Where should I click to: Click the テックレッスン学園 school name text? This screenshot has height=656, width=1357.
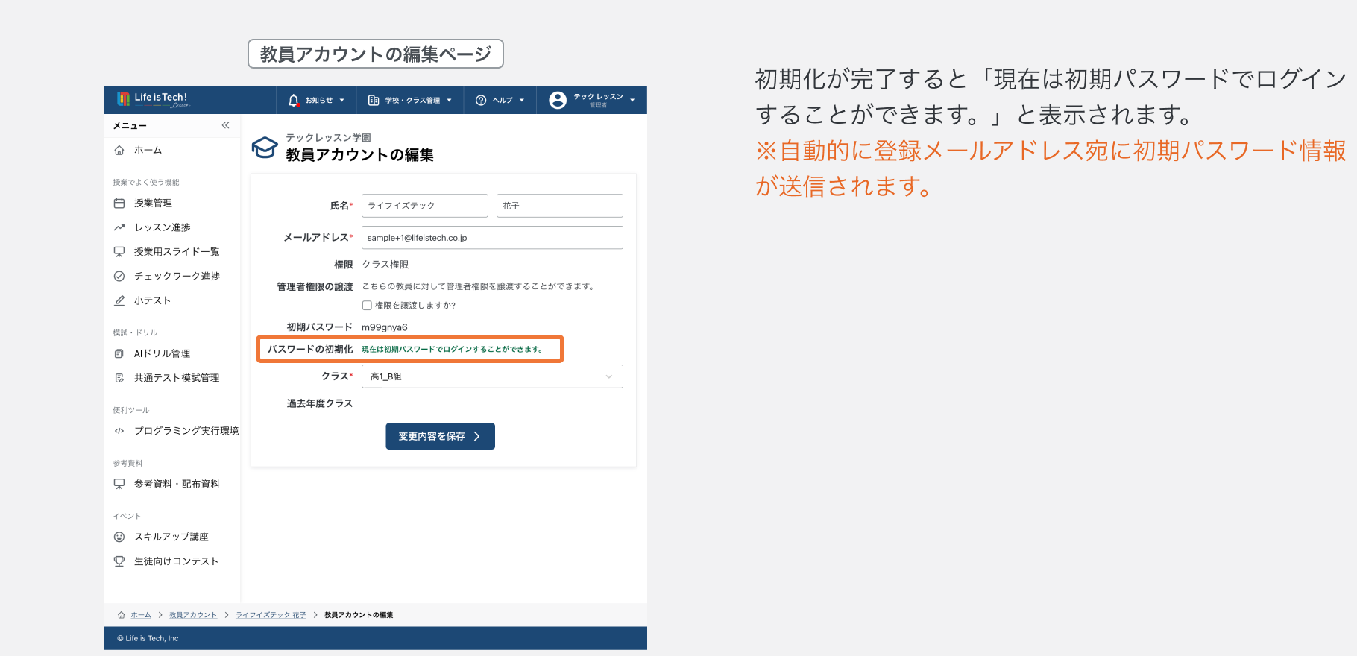pyautogui.click(x=328, y=138)
